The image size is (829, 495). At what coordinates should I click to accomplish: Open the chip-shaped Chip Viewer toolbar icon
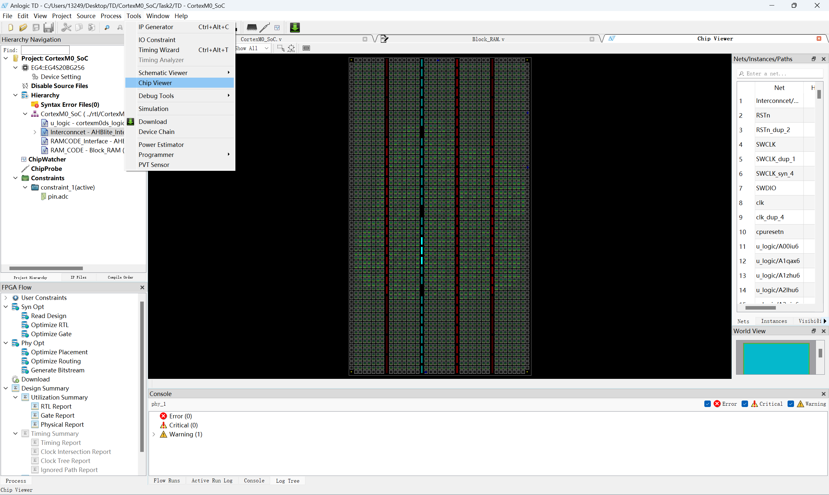(251, 27)
